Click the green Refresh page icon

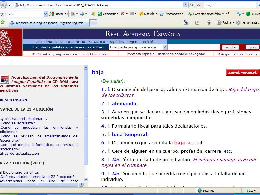[191, 5]
